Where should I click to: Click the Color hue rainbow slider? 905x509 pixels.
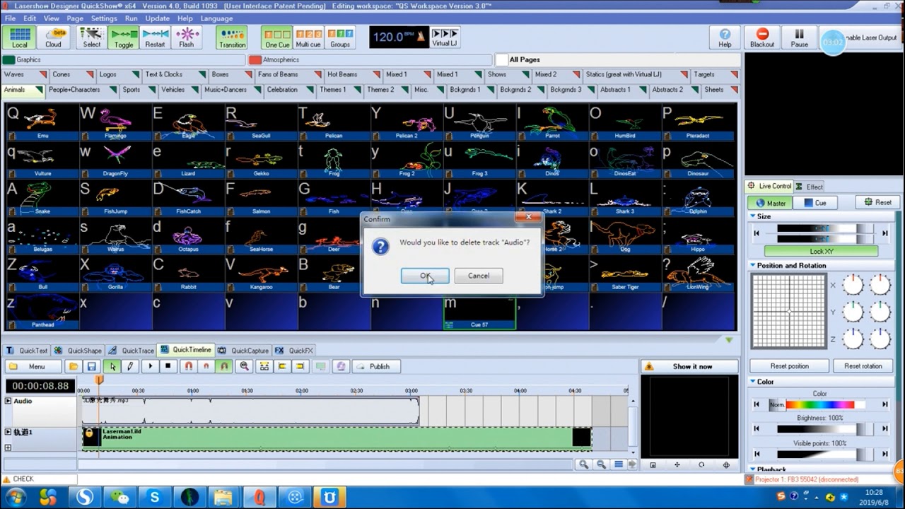point(820,405)
